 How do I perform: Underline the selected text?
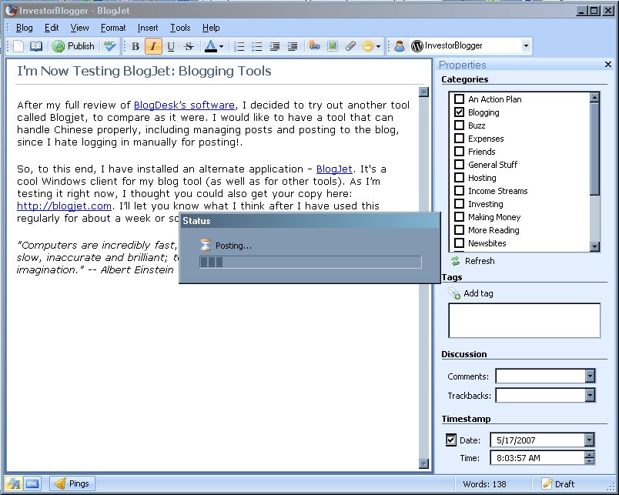click(x=171, y=46)
